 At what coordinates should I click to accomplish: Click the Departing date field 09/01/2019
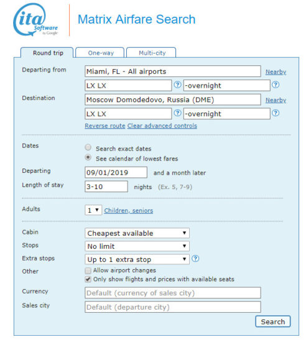(x=116, y=172)
